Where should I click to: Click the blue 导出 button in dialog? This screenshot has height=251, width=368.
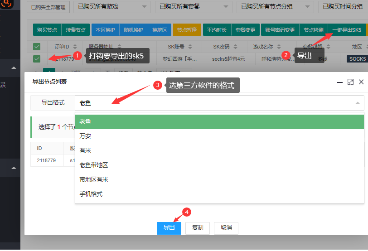[x=169, y=228]
